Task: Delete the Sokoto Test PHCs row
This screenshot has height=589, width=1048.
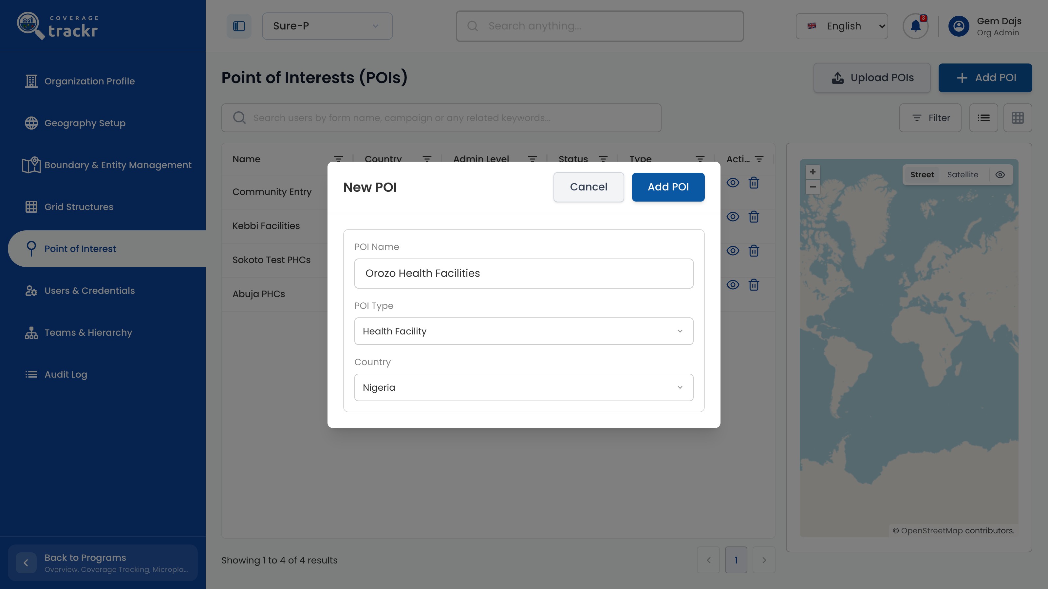Action: pyautogui.click(x=754, y=251)
